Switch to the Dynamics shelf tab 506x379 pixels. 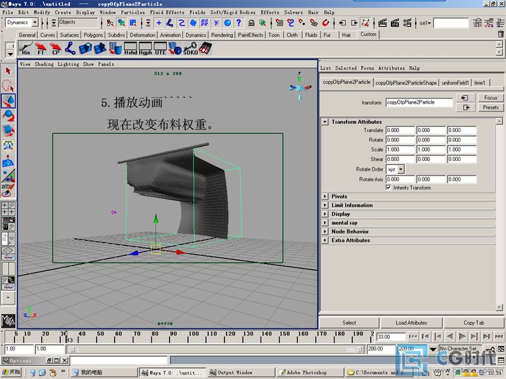tap(196, 35)
